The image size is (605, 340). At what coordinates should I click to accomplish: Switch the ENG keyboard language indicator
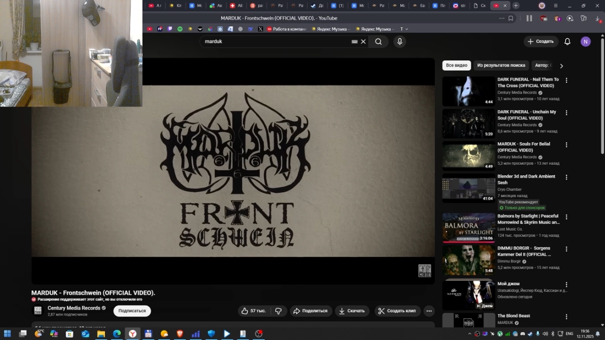pos(569,334)
